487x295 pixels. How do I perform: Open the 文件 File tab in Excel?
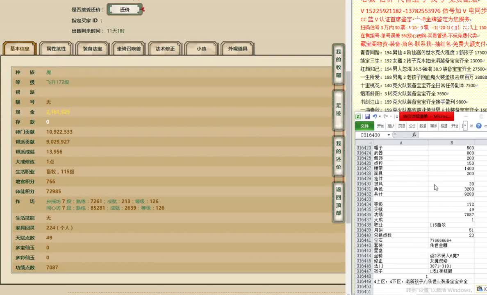(364, 126)
